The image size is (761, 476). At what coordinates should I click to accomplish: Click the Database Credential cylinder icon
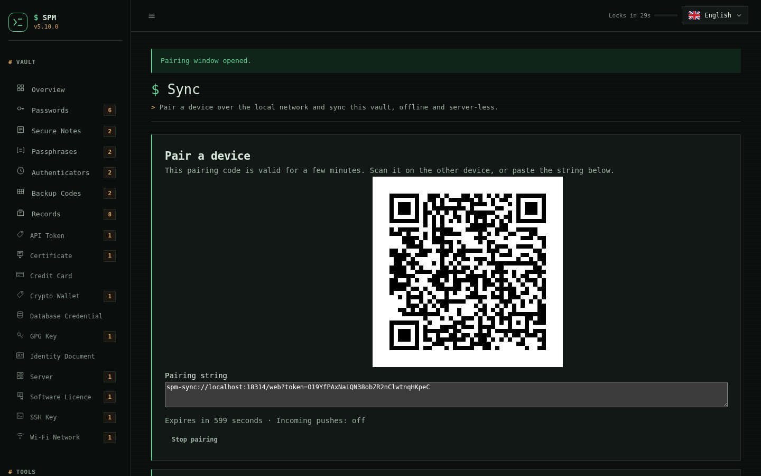pos(20,315)
